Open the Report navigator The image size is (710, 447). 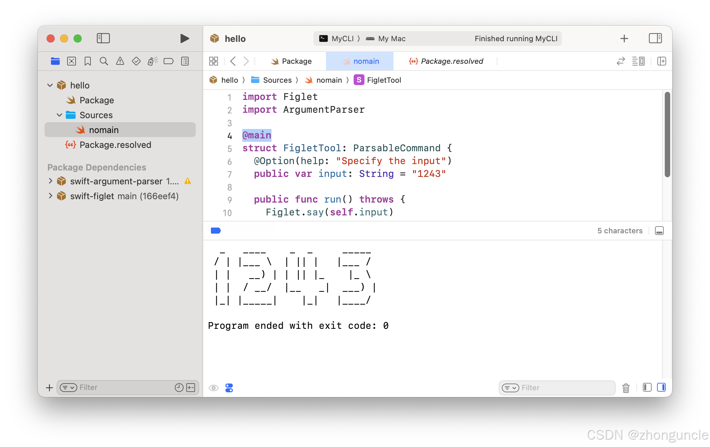pyautogui.click(x=185, y=61)
